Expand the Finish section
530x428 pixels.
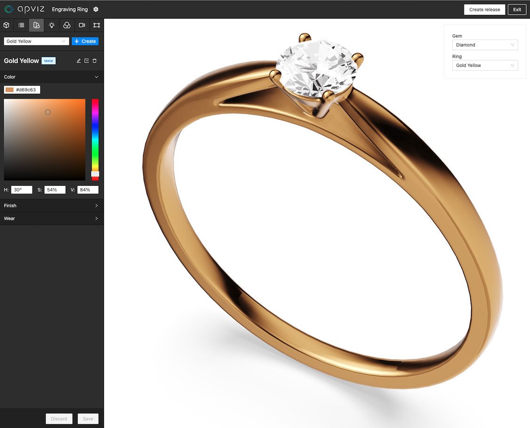[52, 206]
